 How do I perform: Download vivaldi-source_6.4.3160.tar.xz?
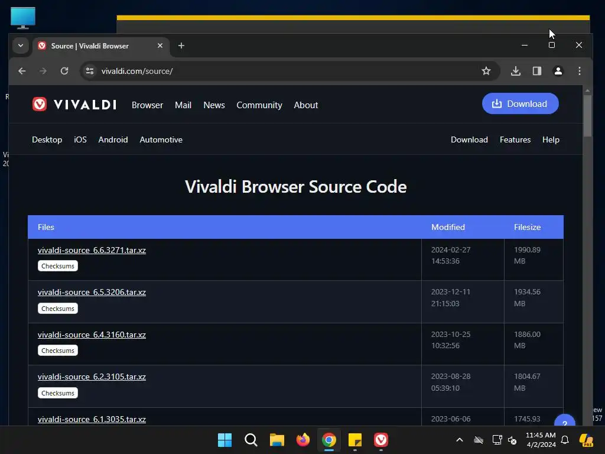point(92,335)
